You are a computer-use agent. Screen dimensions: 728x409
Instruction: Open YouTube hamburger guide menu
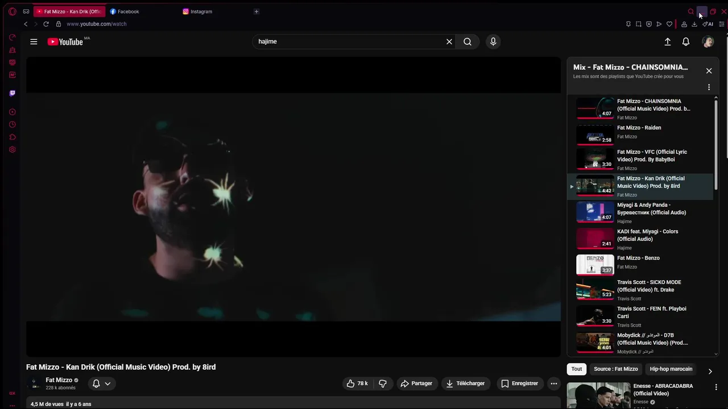pos(34,41)
